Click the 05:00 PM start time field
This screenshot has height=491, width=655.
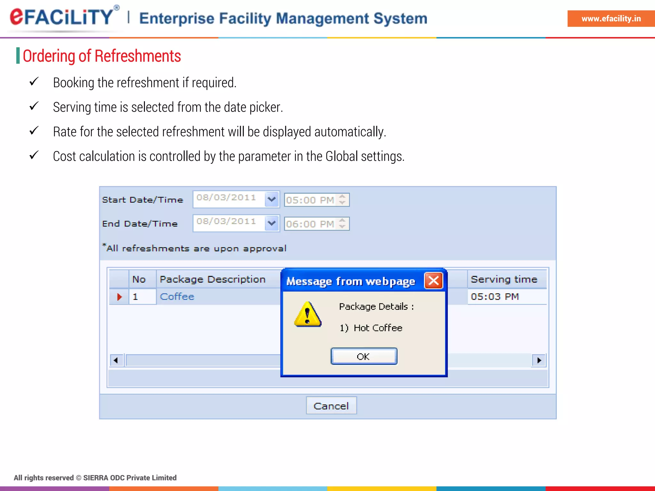(x=310, y=200)
